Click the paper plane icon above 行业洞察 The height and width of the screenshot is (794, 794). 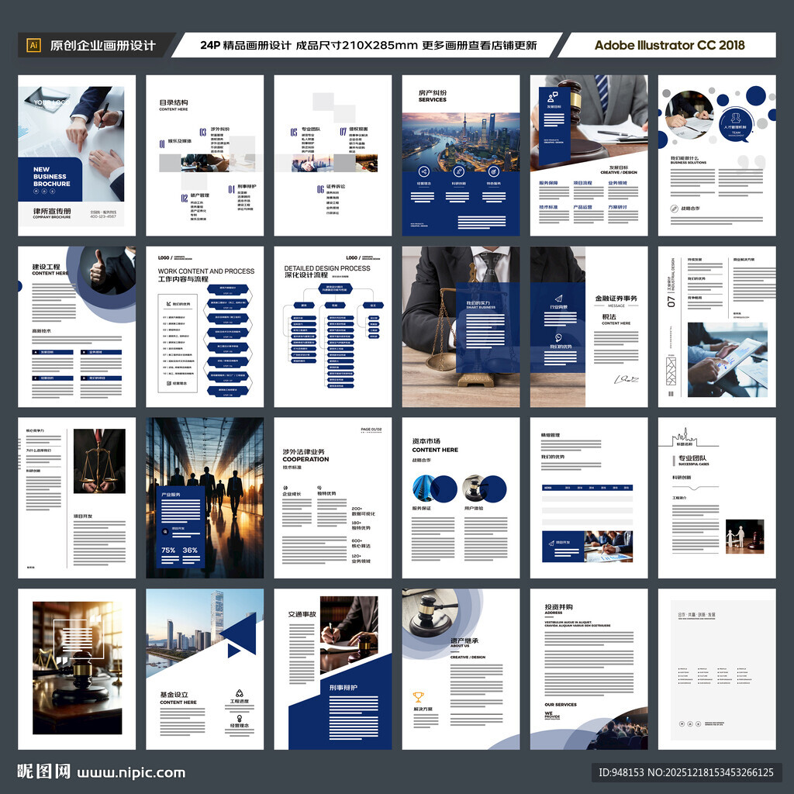[558, 298]
